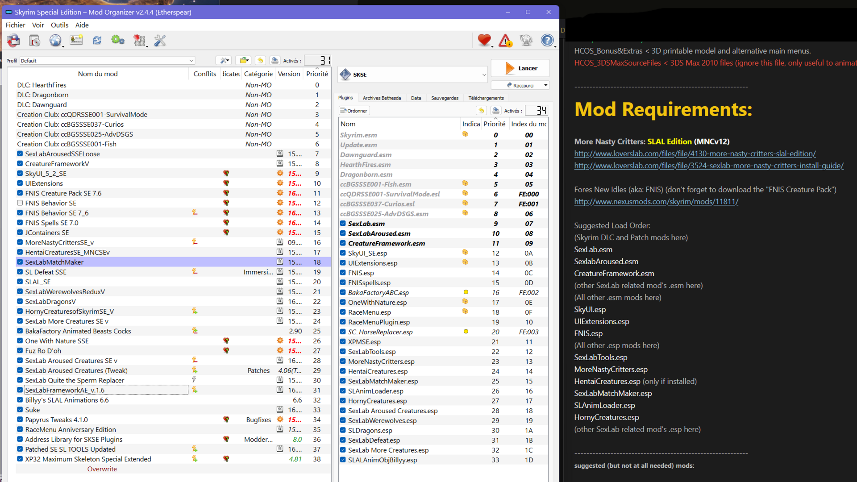The height and width of the screenshot is (482, 857).
Task: Switch to the Téléchargements tab
Action: point(486,98)
